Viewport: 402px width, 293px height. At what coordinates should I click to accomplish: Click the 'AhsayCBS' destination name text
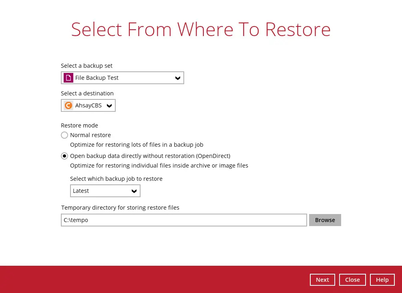pyautogui.click(x=88, y=105)
